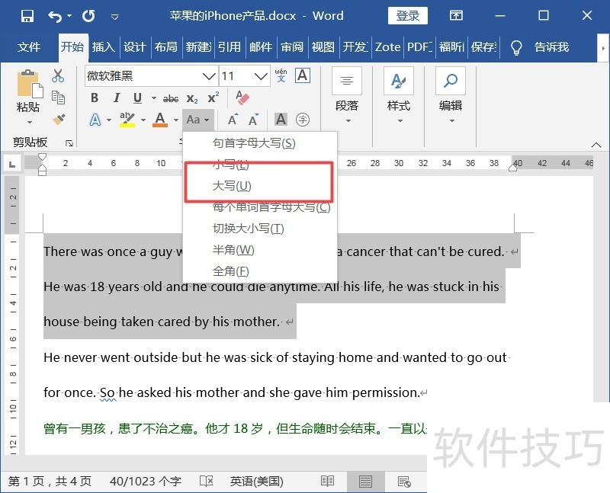Open Ribbon Display Options icon
The width and height of the screenshot is (610, 493).
(456, 15)
